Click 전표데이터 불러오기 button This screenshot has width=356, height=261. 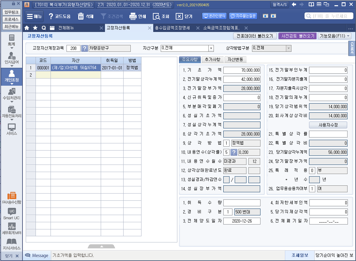tap(255, 36)
